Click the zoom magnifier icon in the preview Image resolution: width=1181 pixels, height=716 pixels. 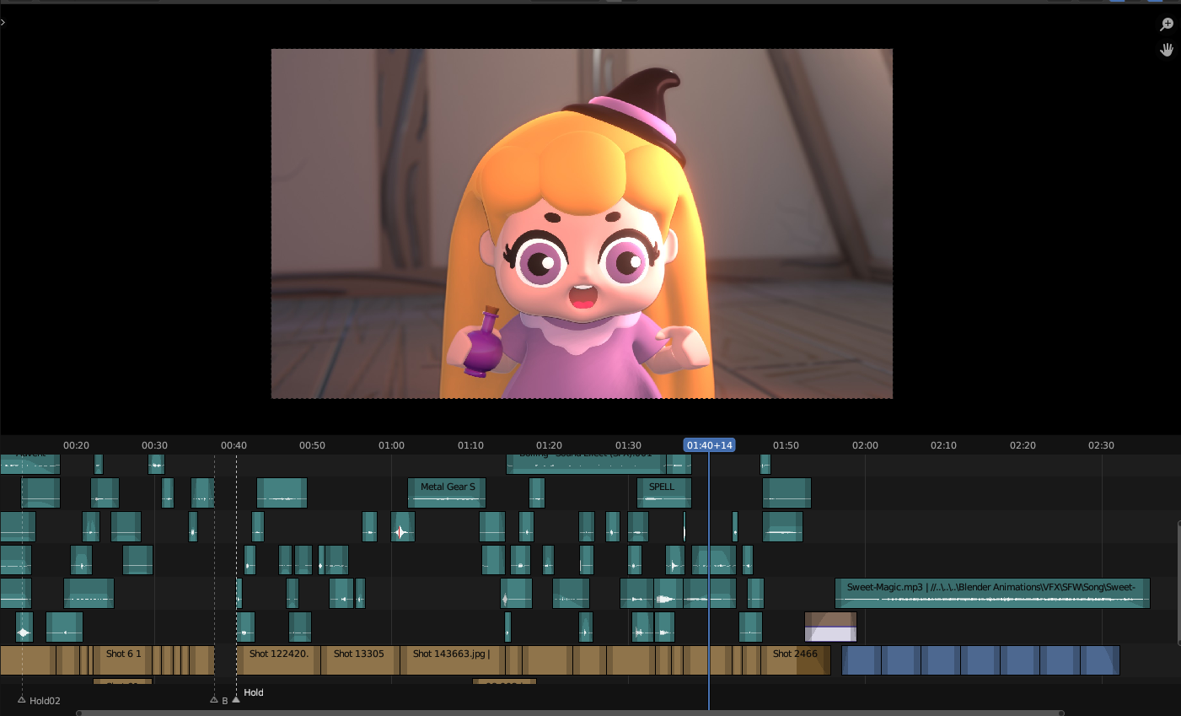click(1167, 24)
